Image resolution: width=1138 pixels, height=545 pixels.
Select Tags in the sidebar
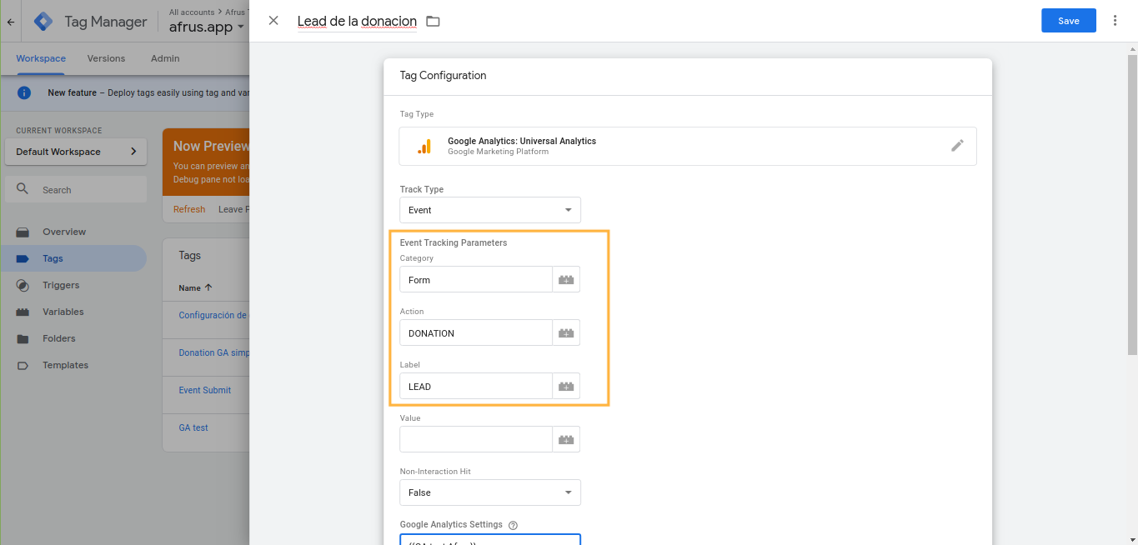[x=73, y=258]
